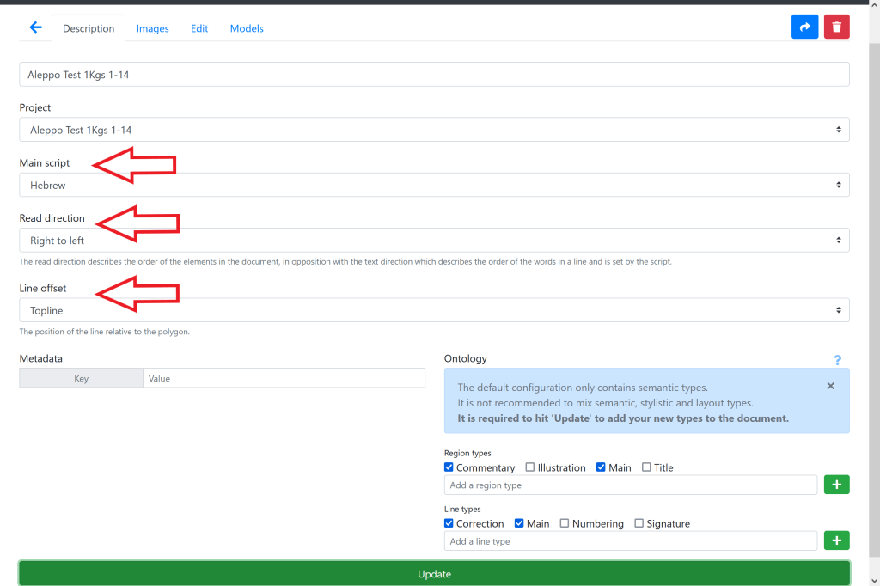Open the Project dropdown
The height and width of the screenshot is (586, 880).
(434, 130)
